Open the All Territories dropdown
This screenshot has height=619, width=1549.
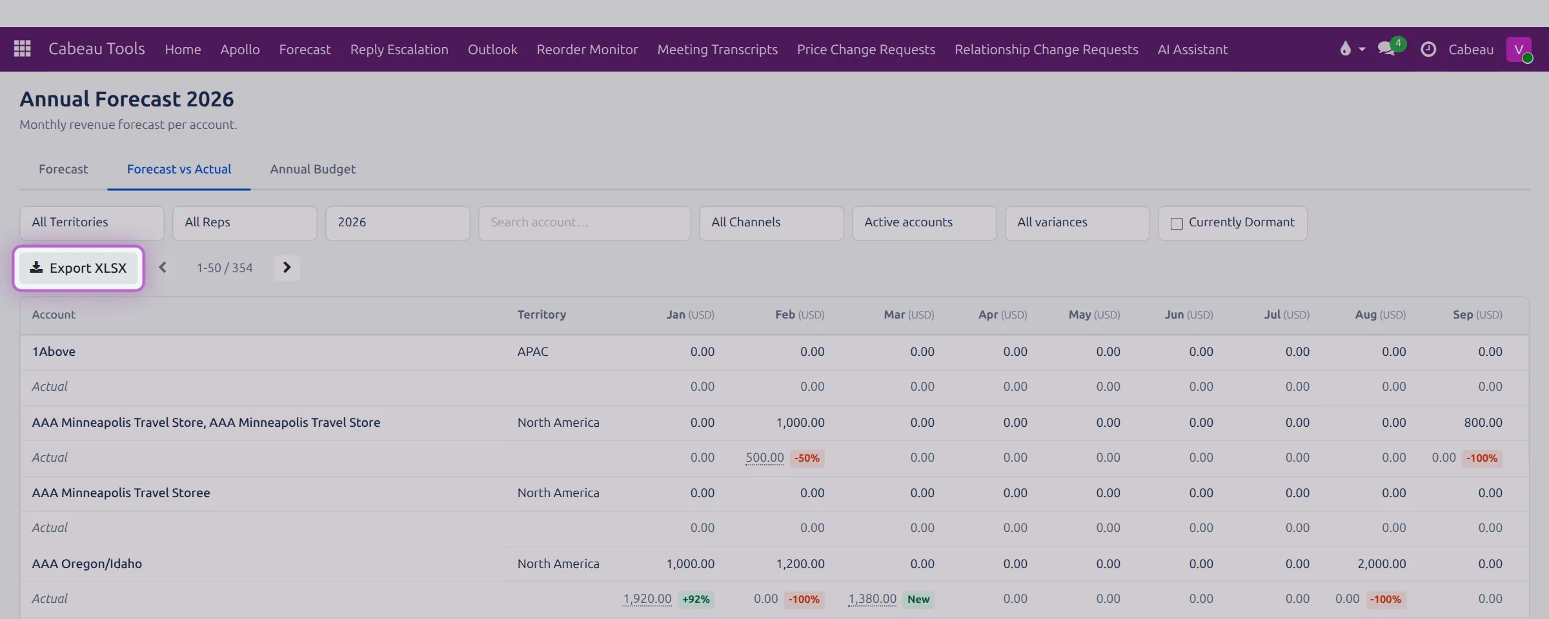click(x=92, y=223)
